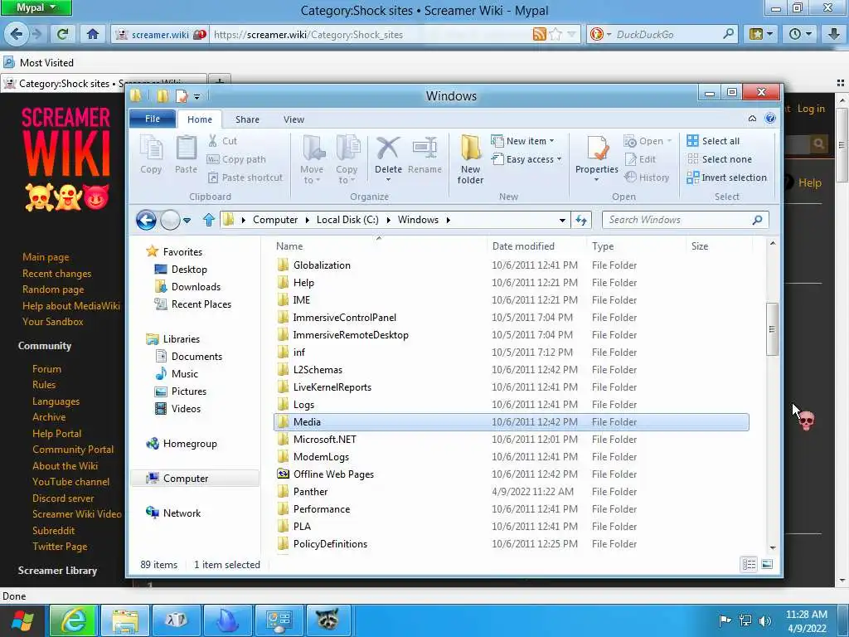The image size is (849, 637).
Task: Click the Rename icon
Action: tap(425, 148)
